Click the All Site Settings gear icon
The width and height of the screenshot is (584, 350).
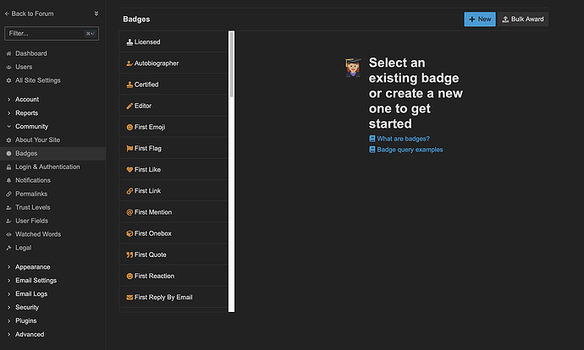point(8,80)
